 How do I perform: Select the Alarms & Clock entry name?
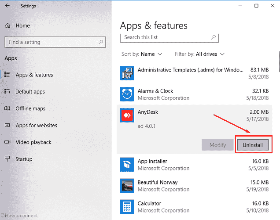tap(155, 91)
